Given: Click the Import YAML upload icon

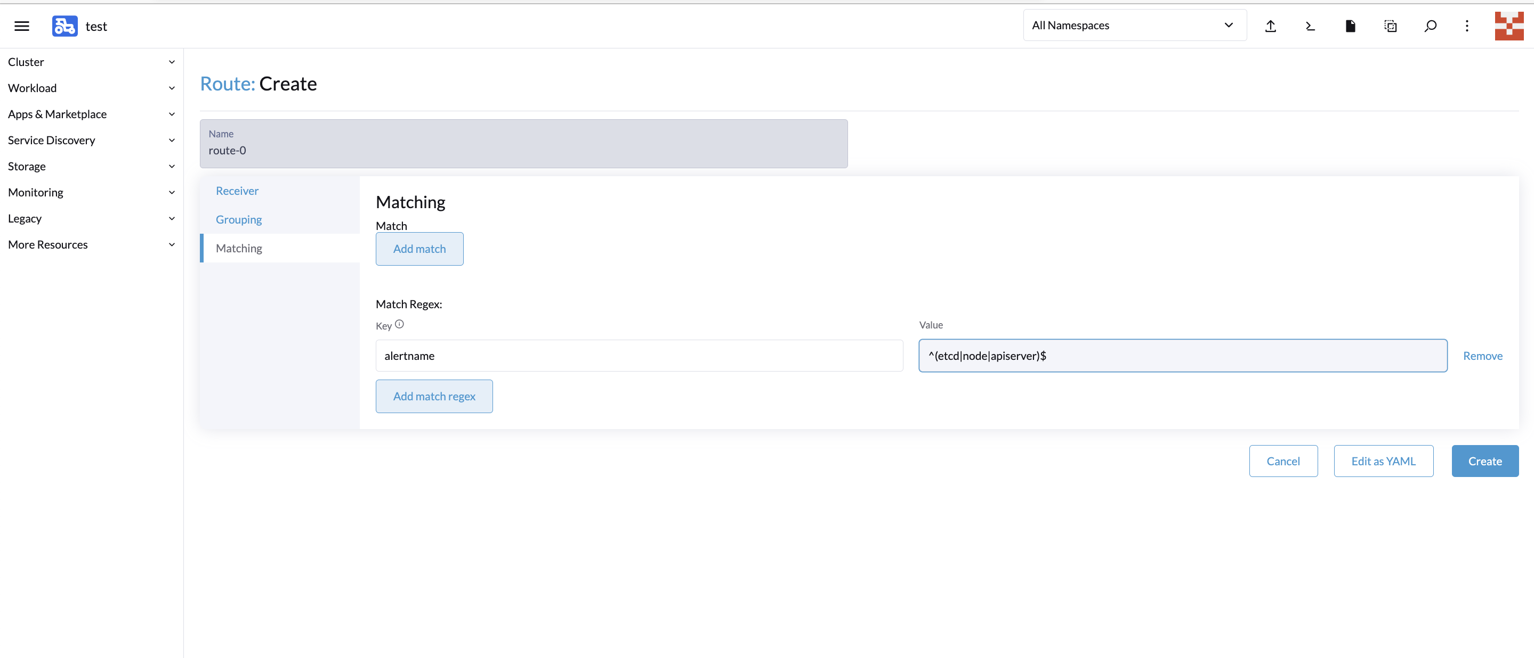Looking at the screenshot, I should [1270, 26].
